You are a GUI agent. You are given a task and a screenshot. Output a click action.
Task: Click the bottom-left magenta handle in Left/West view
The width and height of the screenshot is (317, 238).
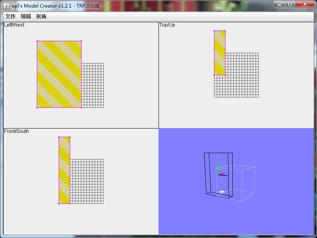tap(37, 107)
